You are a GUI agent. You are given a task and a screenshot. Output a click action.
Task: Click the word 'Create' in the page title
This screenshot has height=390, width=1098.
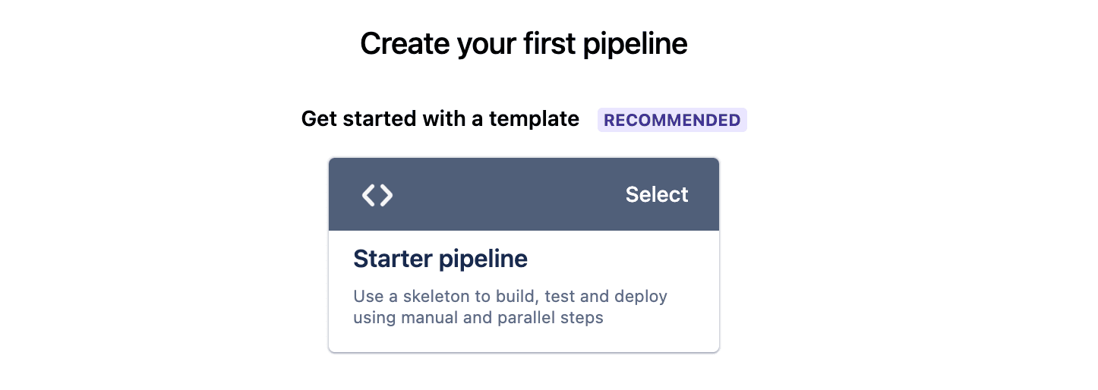(x=405, y=44)
